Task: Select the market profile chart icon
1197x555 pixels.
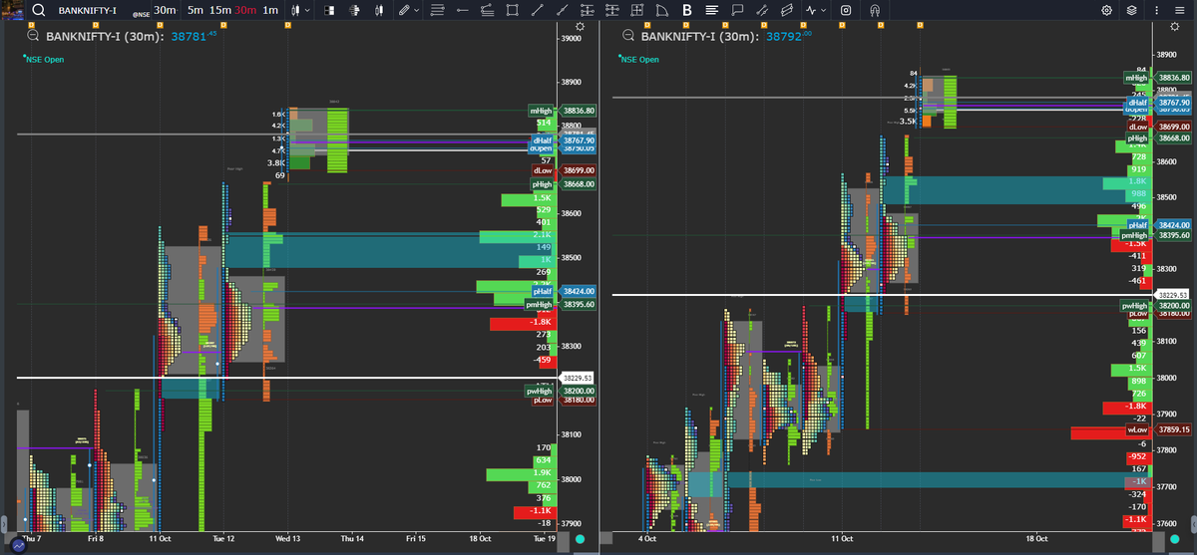Action: click(353, 10)
